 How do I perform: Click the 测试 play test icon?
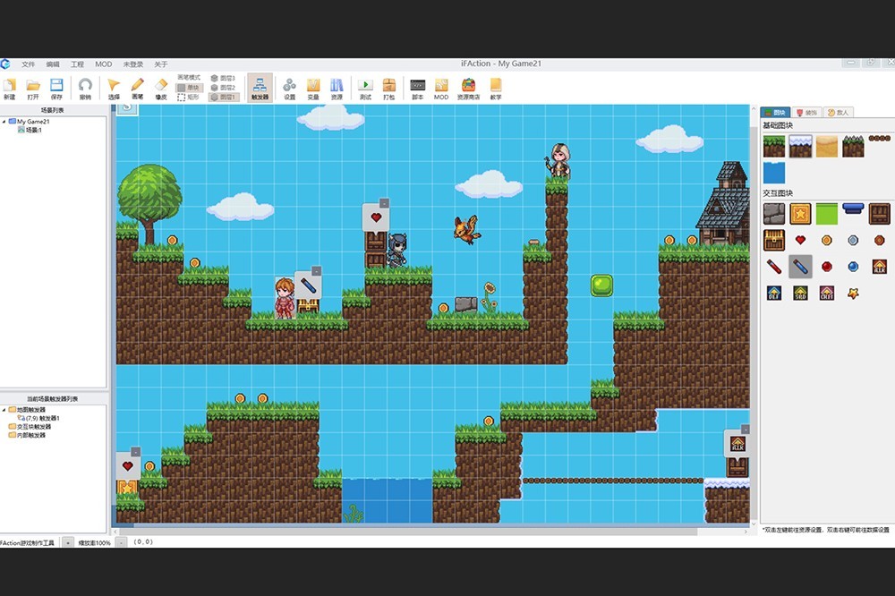coord(365,87)
